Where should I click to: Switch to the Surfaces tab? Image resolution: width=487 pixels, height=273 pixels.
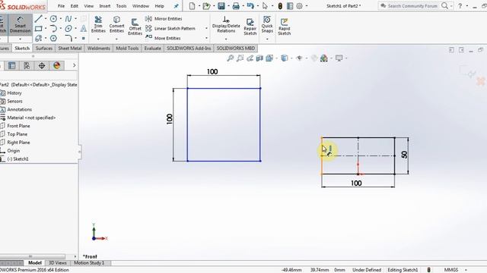pyautogui.click(x=44, y=49)
